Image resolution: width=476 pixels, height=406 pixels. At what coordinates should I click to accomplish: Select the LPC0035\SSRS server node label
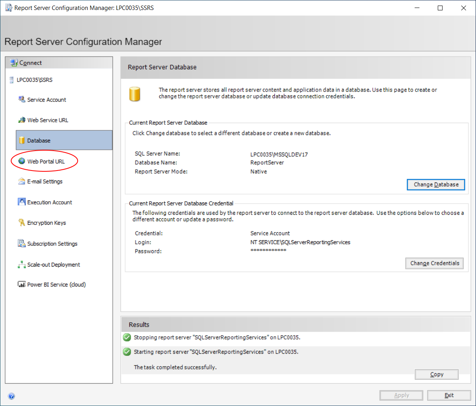34,80
